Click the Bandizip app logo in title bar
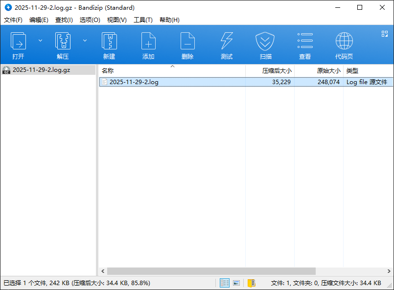 pyautogui.click(x=8, y=7)
